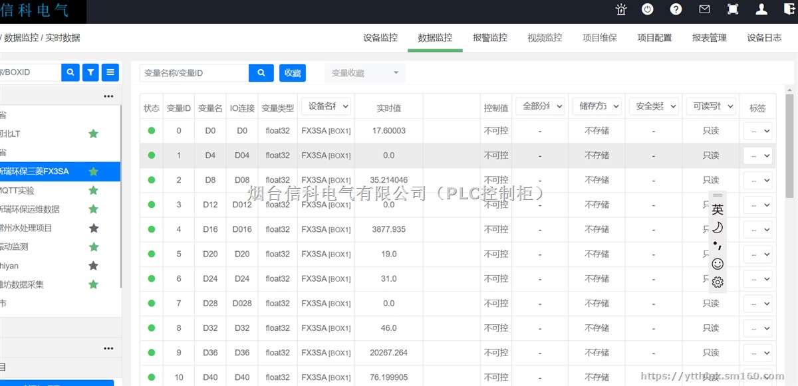Open the tag dropdown for variable D32

pyautogui.click(x=757, y=328)
